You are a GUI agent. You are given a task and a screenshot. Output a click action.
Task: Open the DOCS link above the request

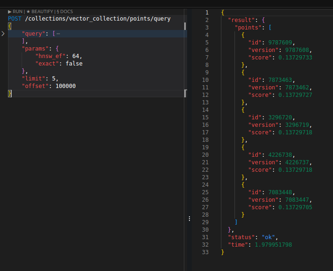[x=65, y=11]
